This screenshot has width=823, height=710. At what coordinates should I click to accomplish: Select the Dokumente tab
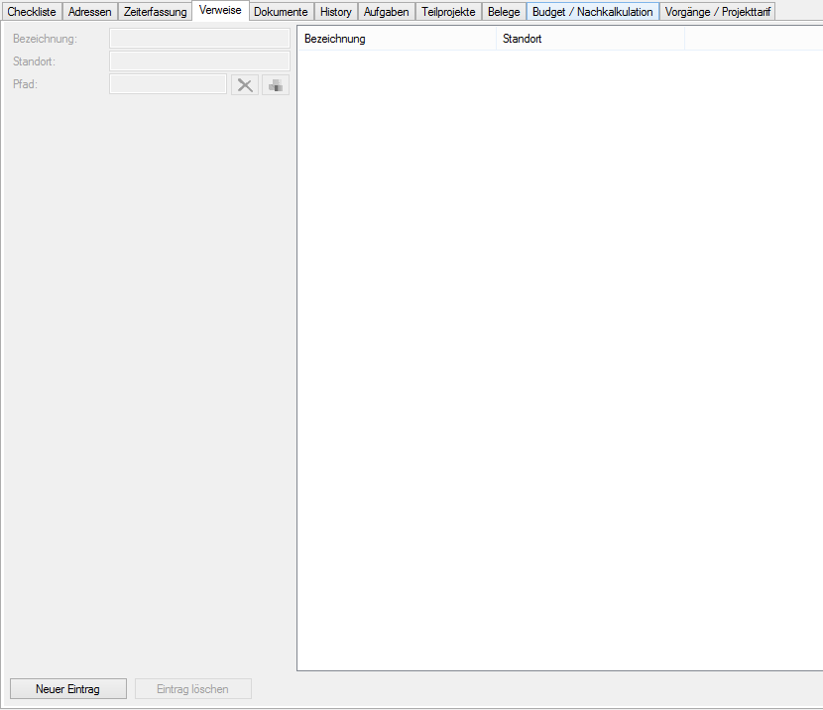281,12
